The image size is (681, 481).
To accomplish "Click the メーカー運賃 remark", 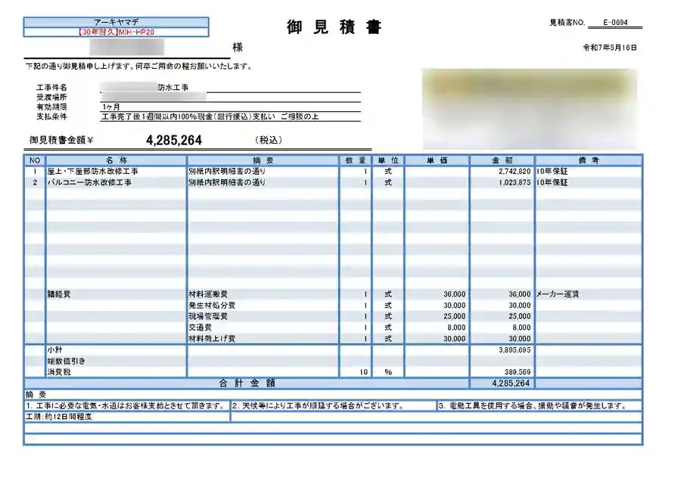I will (x=558, y=294).
